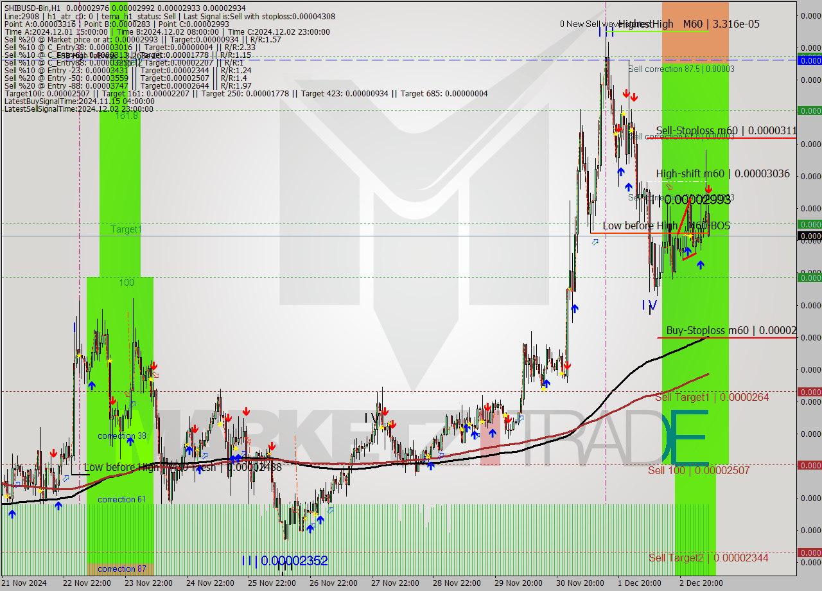Click the '23 Nov 22:00' time axis label

coord(148,583)
